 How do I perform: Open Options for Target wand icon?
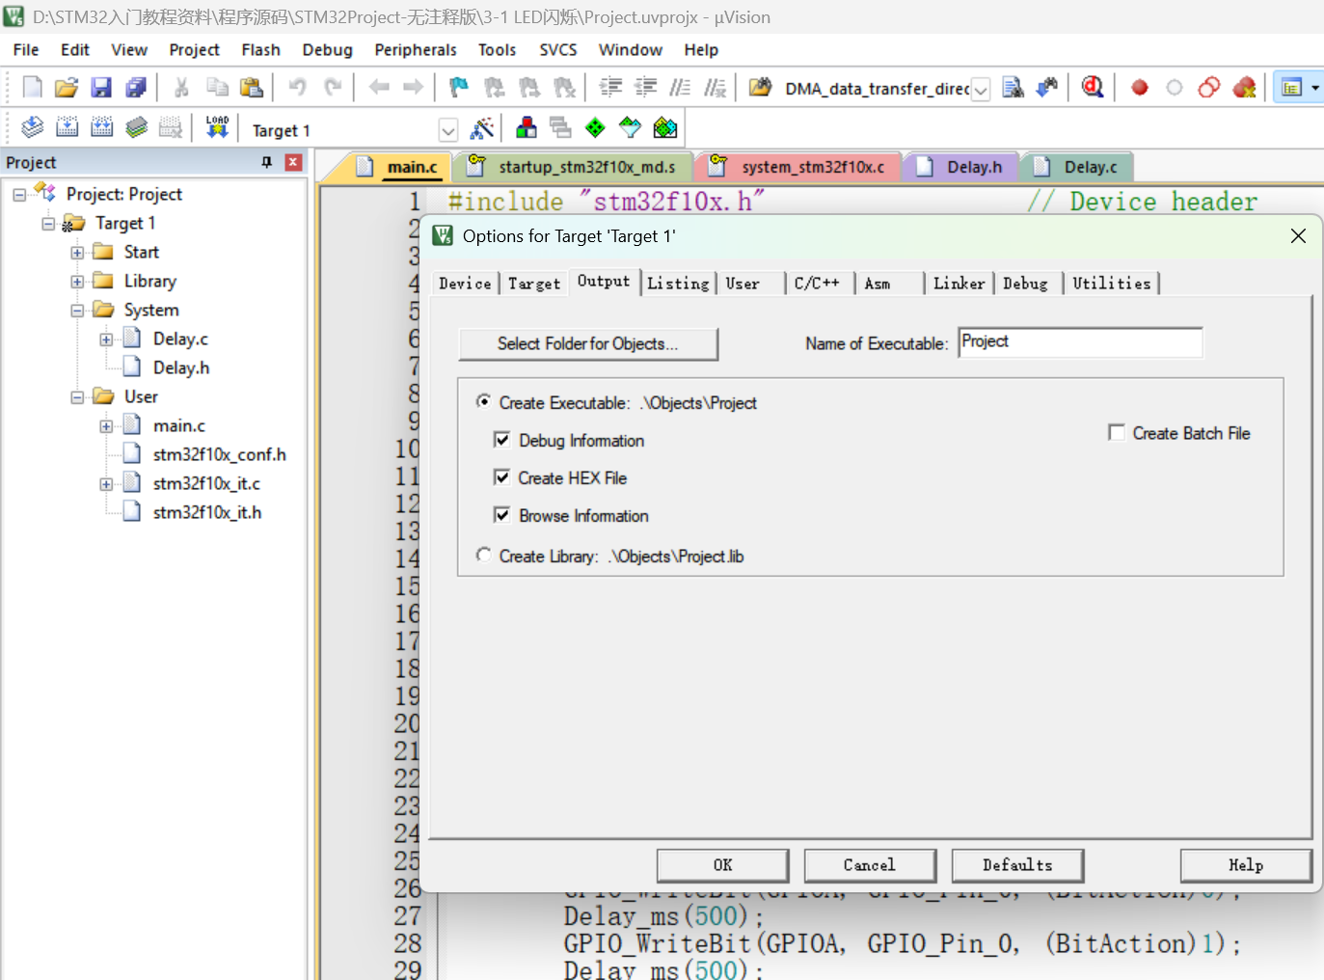pos(481,127)
